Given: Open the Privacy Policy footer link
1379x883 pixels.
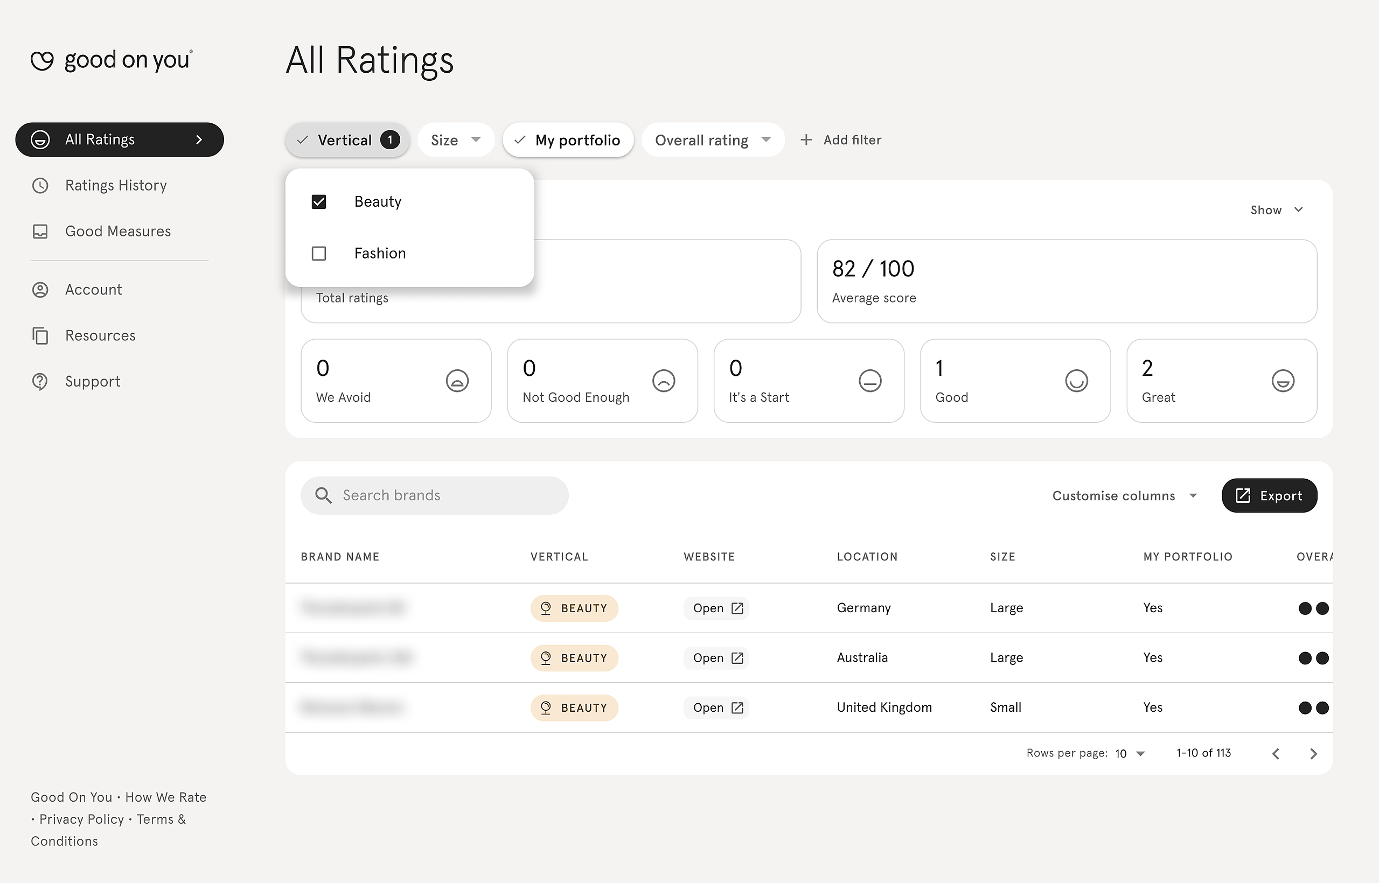Looking at the screenshot, I should 81,819.
